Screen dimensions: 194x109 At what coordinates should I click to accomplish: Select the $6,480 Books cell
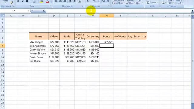pyautogui.click(x=67, y=61)
